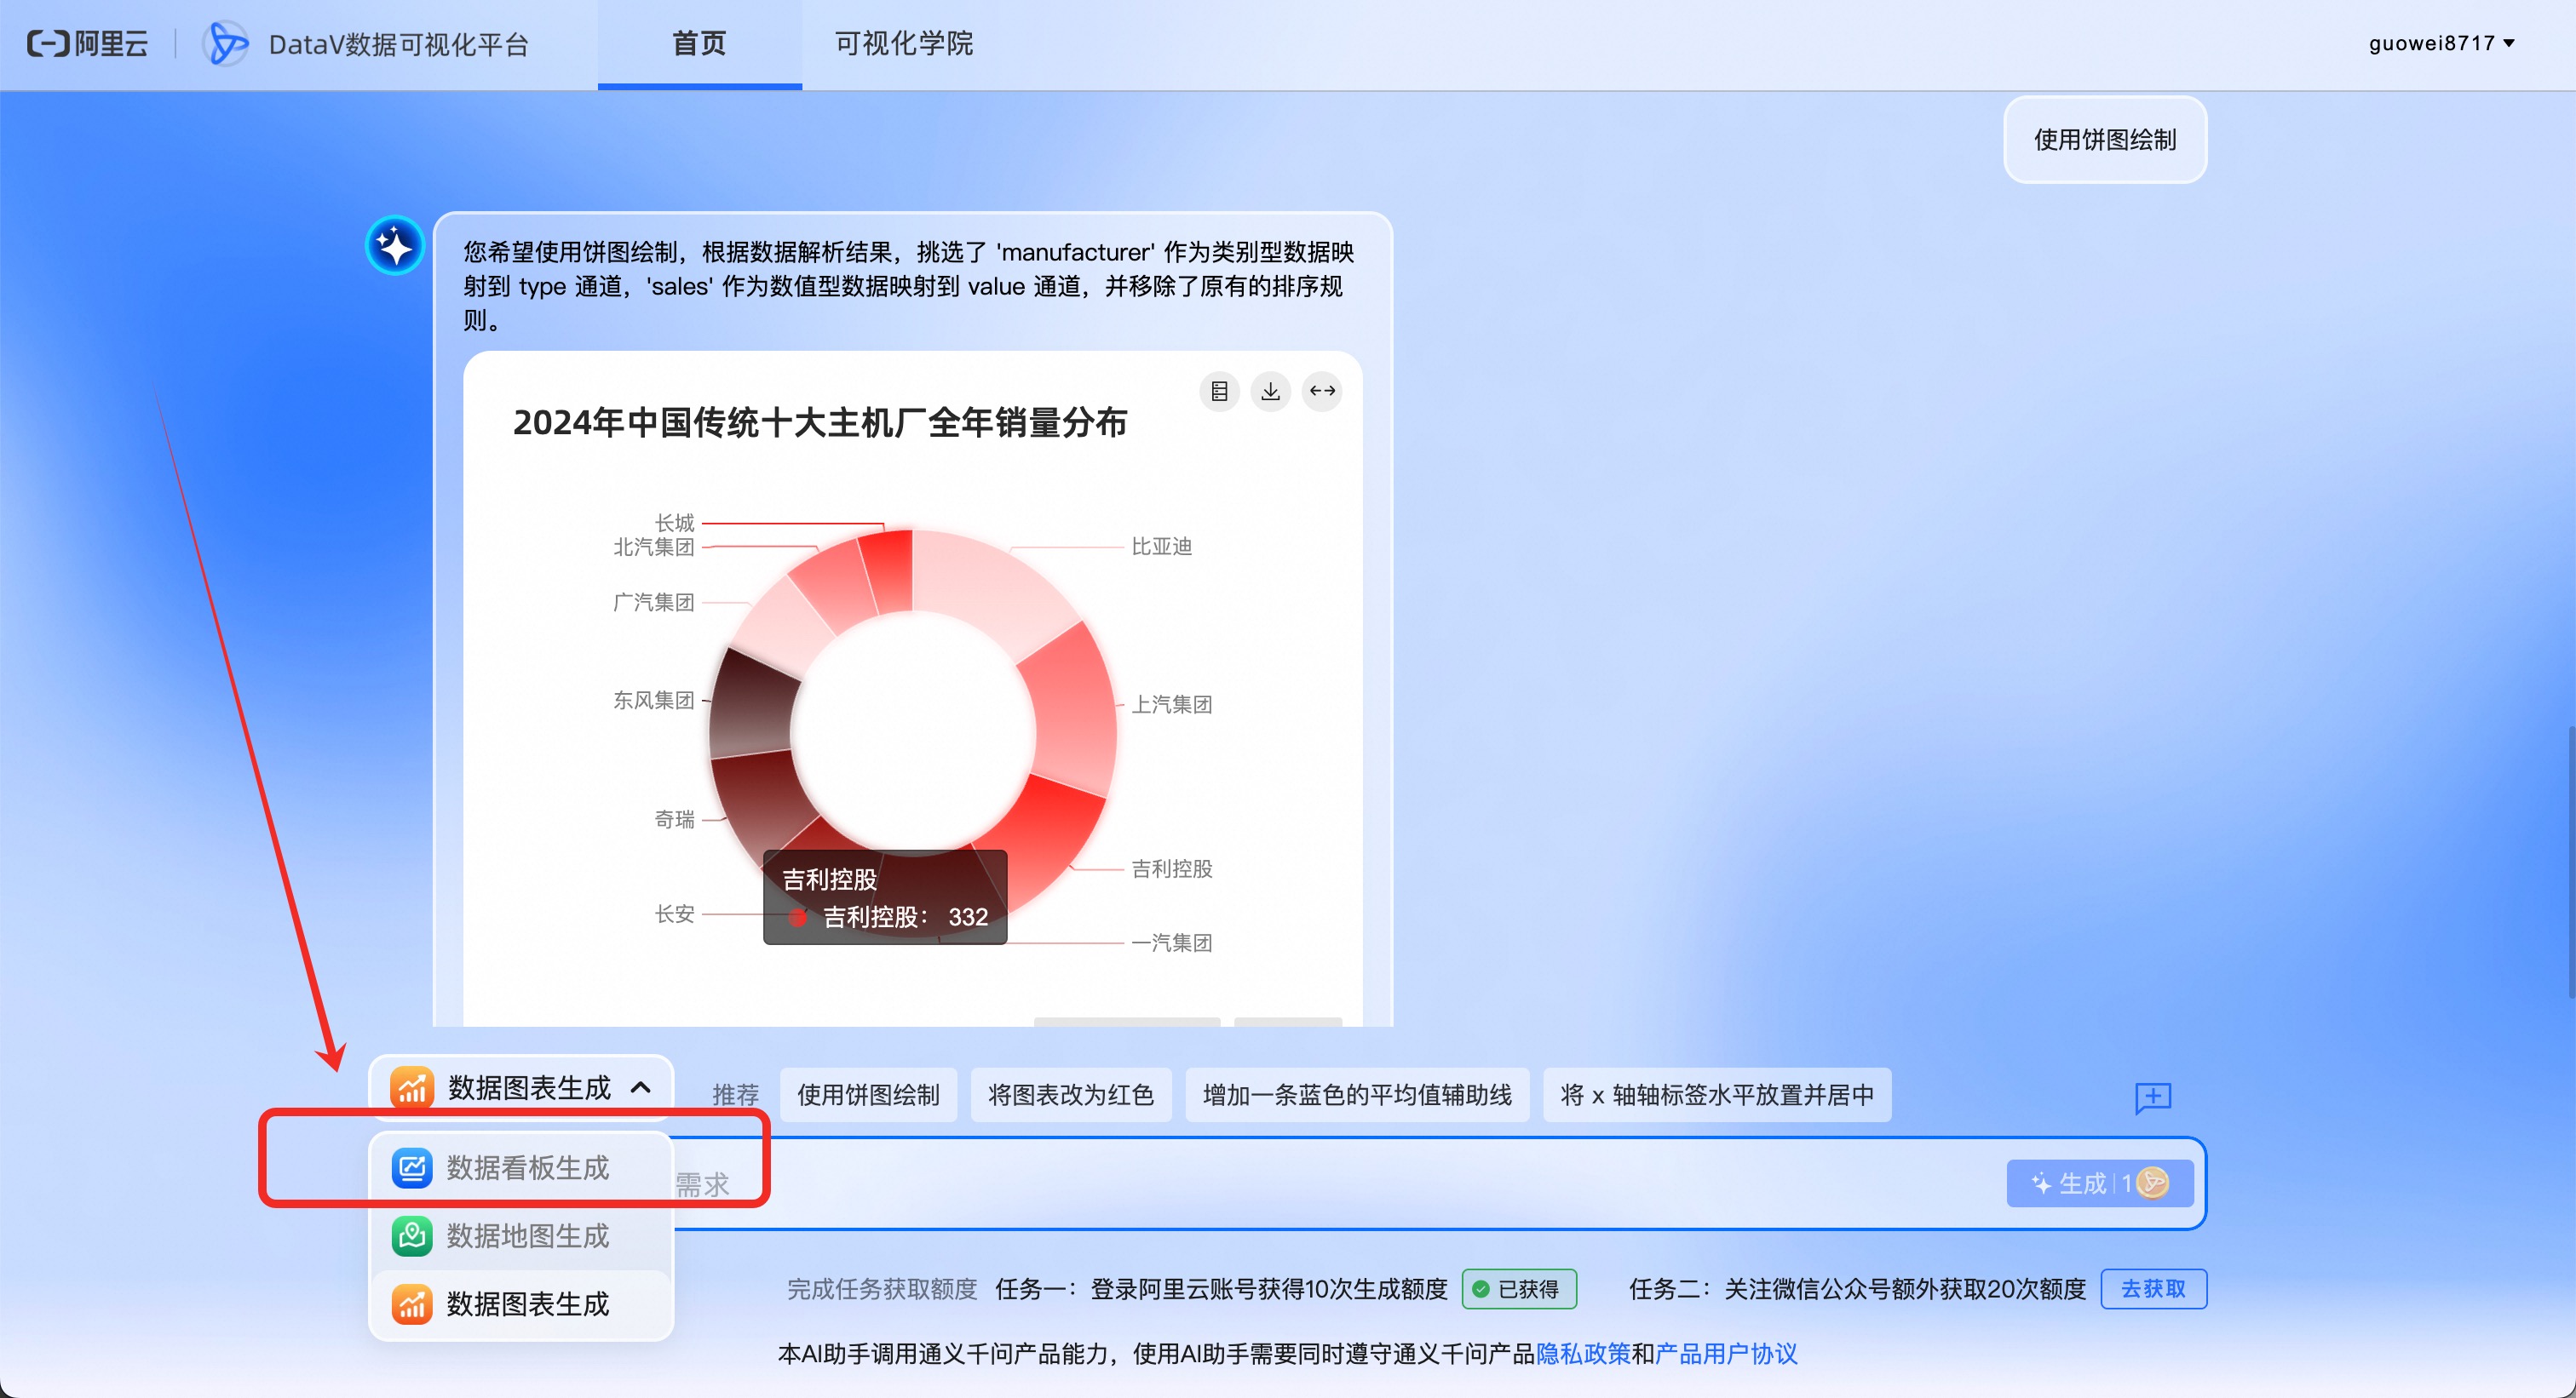Click the 长安 label text

pyautogui.click(x=675, y=914)
